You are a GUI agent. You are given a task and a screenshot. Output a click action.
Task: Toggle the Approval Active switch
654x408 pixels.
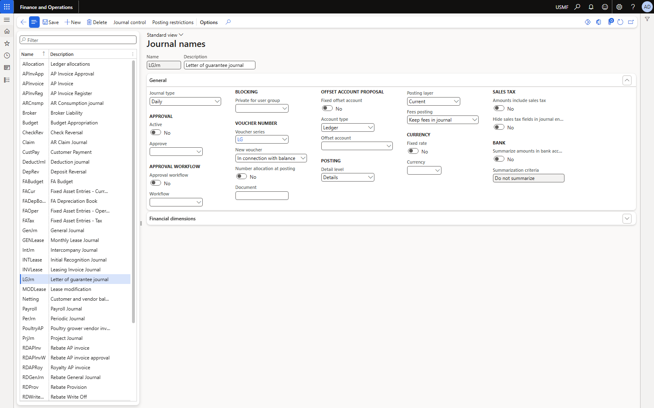(156, 132)
